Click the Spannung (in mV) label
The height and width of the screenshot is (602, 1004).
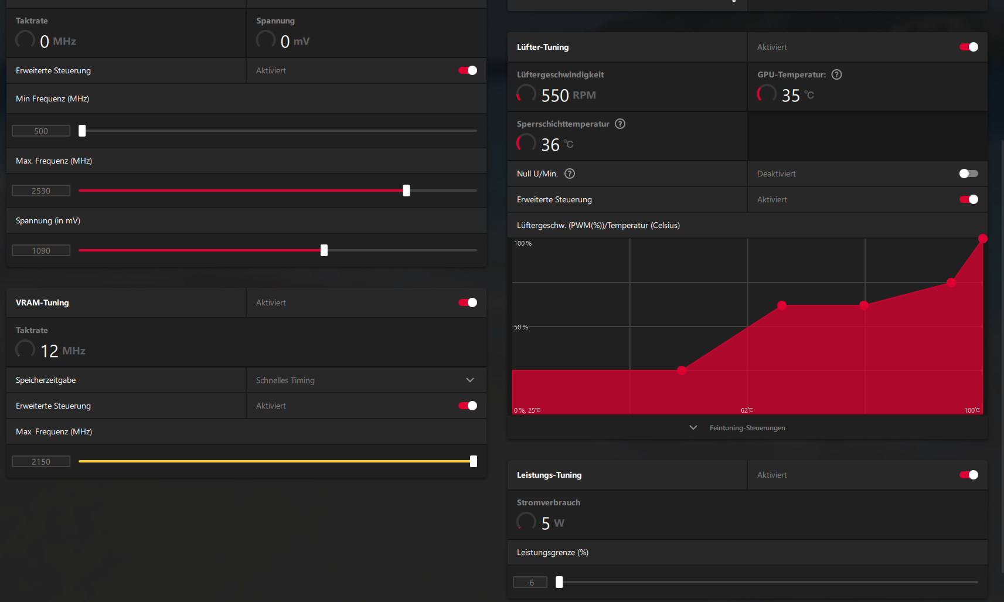(48, 220)
